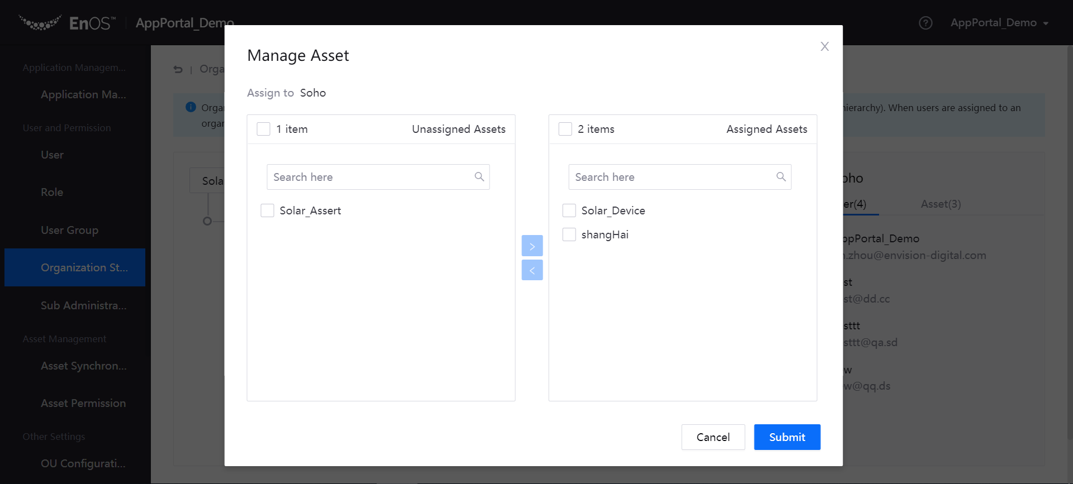The image size is (1073, 484).
Task: Click the back arrow icon in breadcrumb
Action: point(178,69)
